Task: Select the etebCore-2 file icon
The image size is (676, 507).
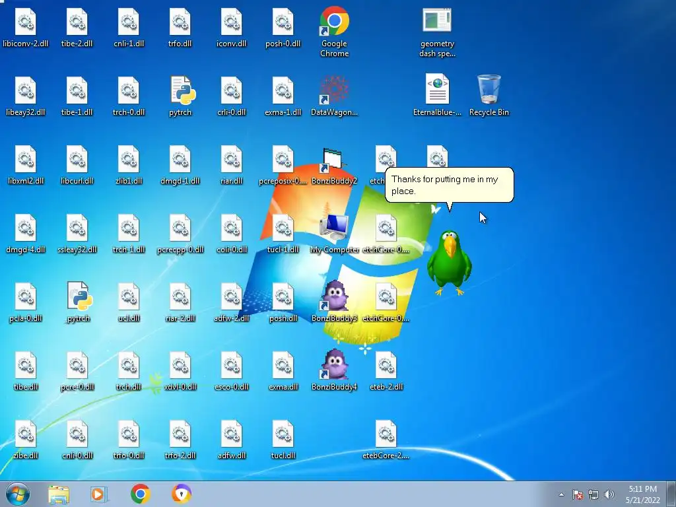Action: [386, 439]
